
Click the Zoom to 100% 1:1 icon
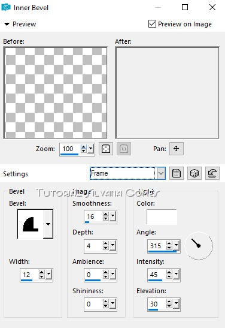[x=124, y=149]
